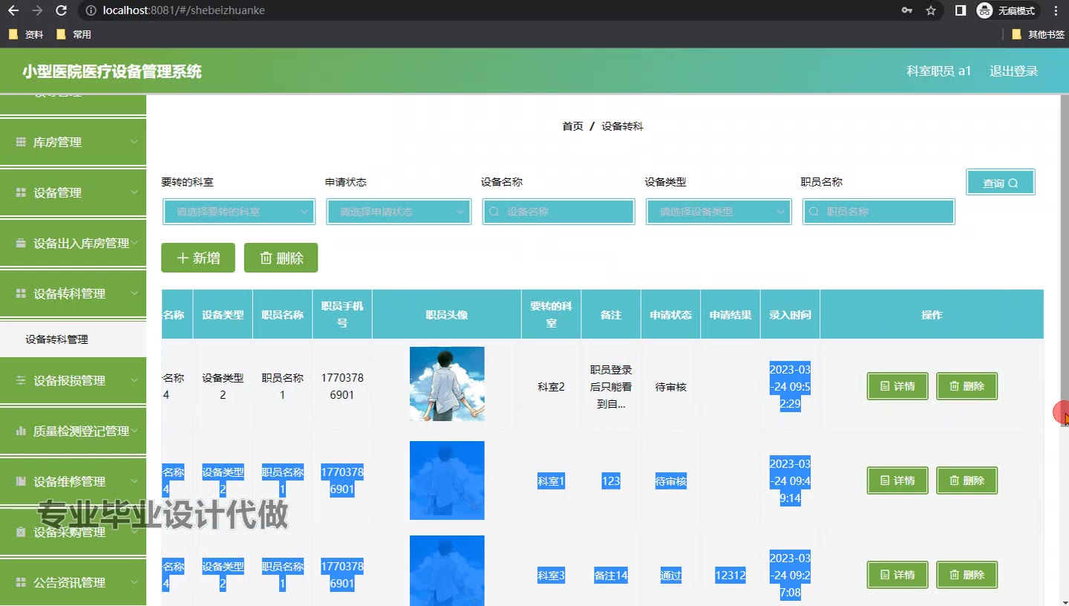Expand the 设备报损管理 sidebar menu

73,381
